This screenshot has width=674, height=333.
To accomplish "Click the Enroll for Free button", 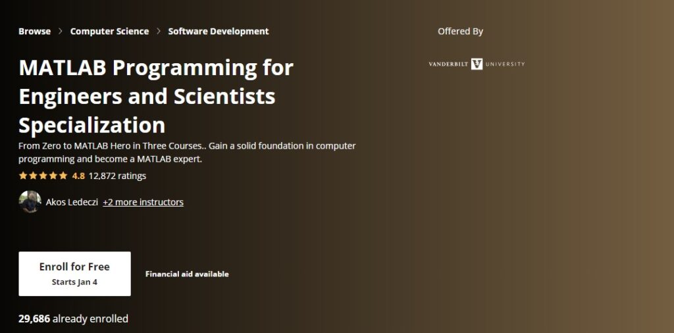I will (75, 274).
